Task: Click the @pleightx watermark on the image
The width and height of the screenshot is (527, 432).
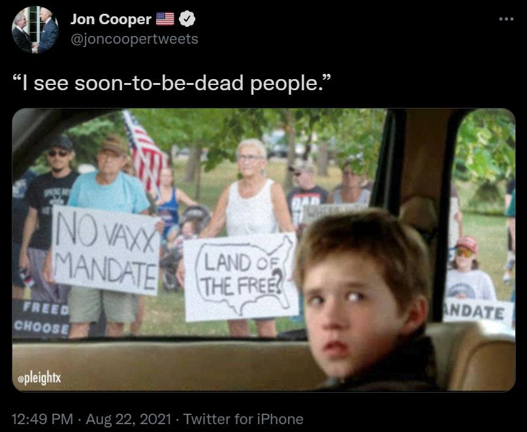Action: (x=39, y=378)
